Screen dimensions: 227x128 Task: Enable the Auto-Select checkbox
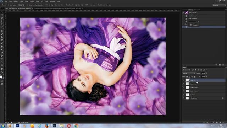[9, 5]
